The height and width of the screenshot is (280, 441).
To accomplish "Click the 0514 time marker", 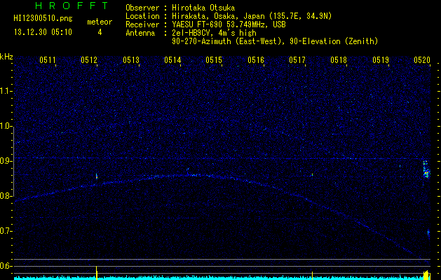I will [172, 60].
